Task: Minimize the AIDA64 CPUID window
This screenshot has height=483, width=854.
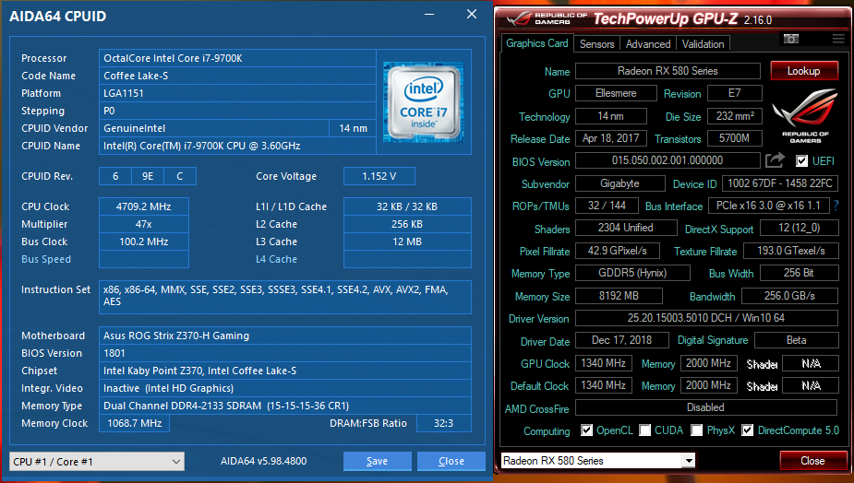Action: click(429, 15)
